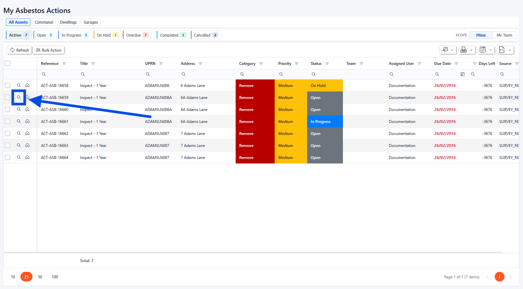Switch to the Dwellings asset tab
This screenshot has height=289, width=523.
tap(68, 22)
